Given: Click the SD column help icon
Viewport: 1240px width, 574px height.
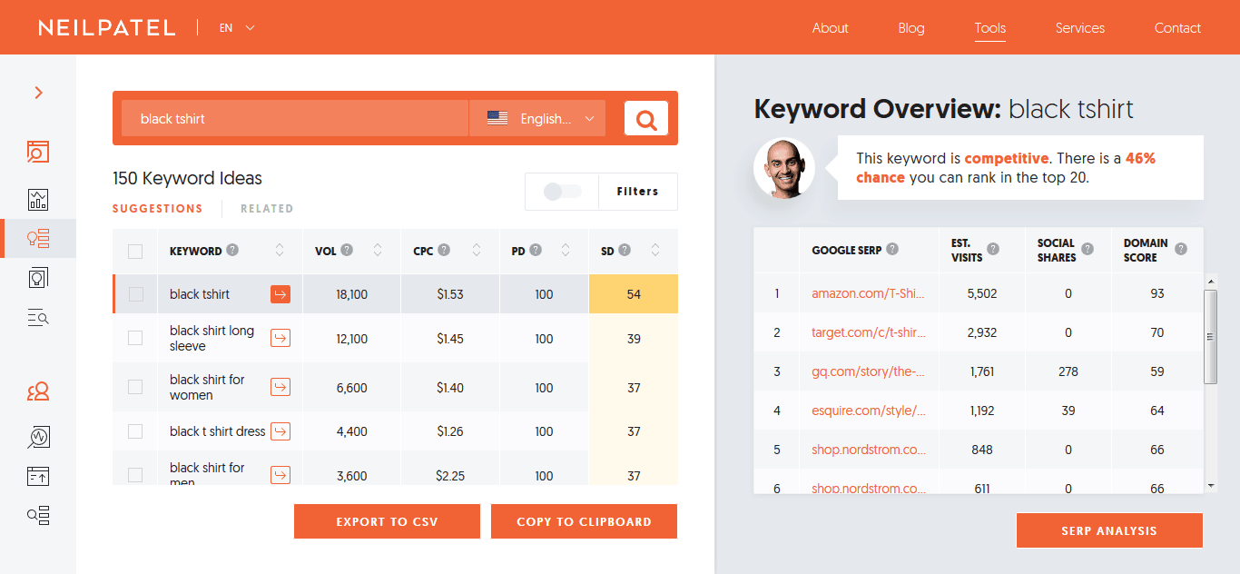Looking at the screenshot, I should (625, 251).
